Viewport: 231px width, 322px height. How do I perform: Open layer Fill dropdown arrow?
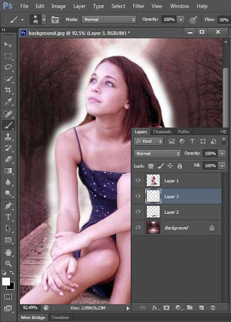click(x=222, y=165)
